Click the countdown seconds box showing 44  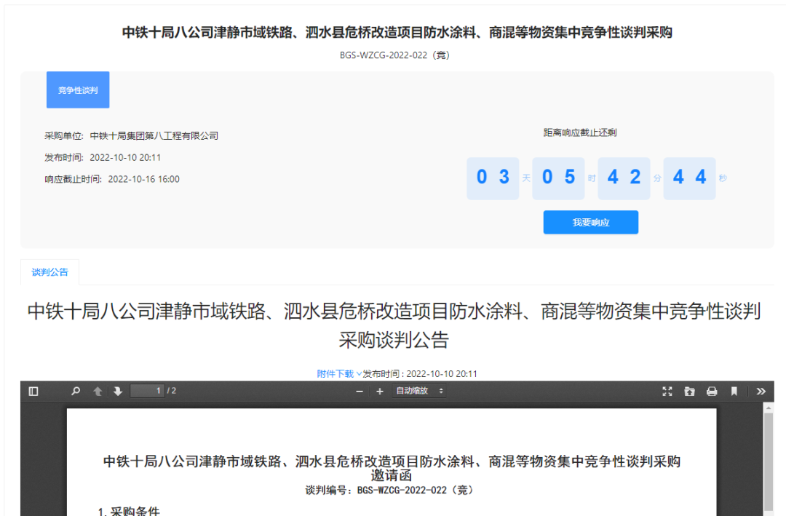(689, 178)
